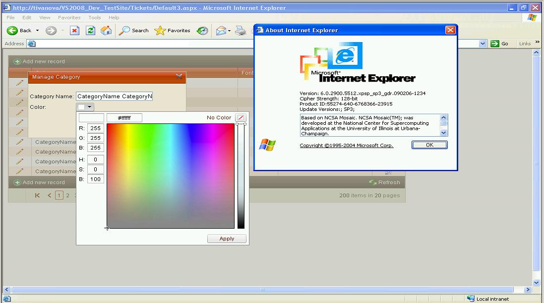Refresh the page using the toolbar icon
Viewport: 544px width, 303px height.
point(91,31)
